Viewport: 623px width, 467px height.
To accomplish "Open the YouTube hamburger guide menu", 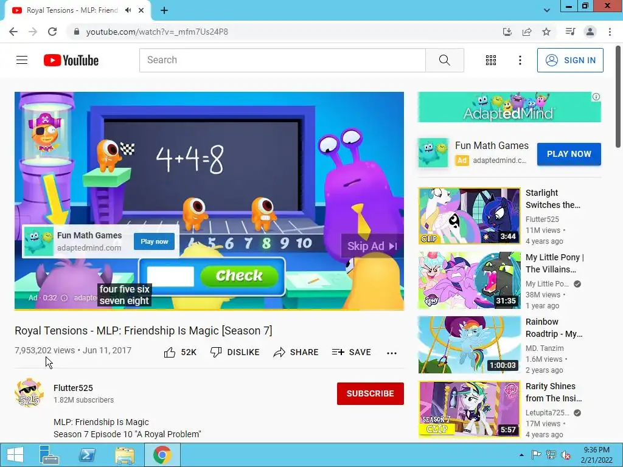I will click(22, 60).
